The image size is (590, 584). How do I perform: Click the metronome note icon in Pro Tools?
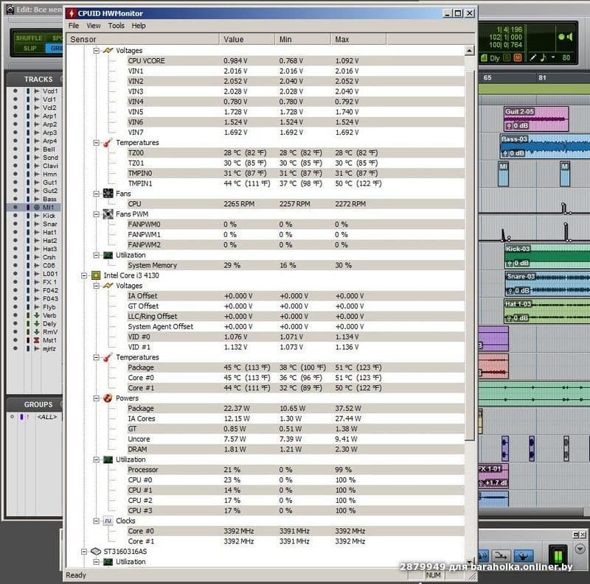544,57
